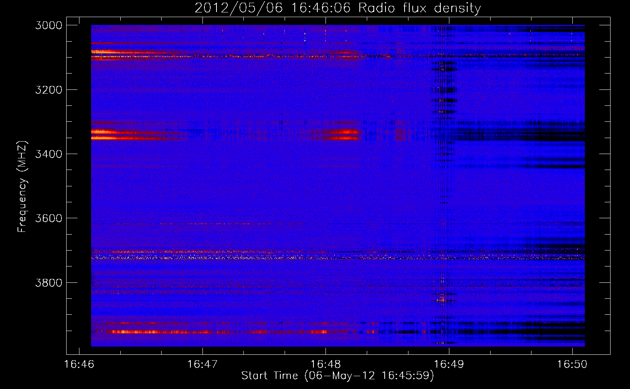This screenshot has height=389, width=630.
Task: Click the '3800' frequency axis label
Action: [49, 282]
